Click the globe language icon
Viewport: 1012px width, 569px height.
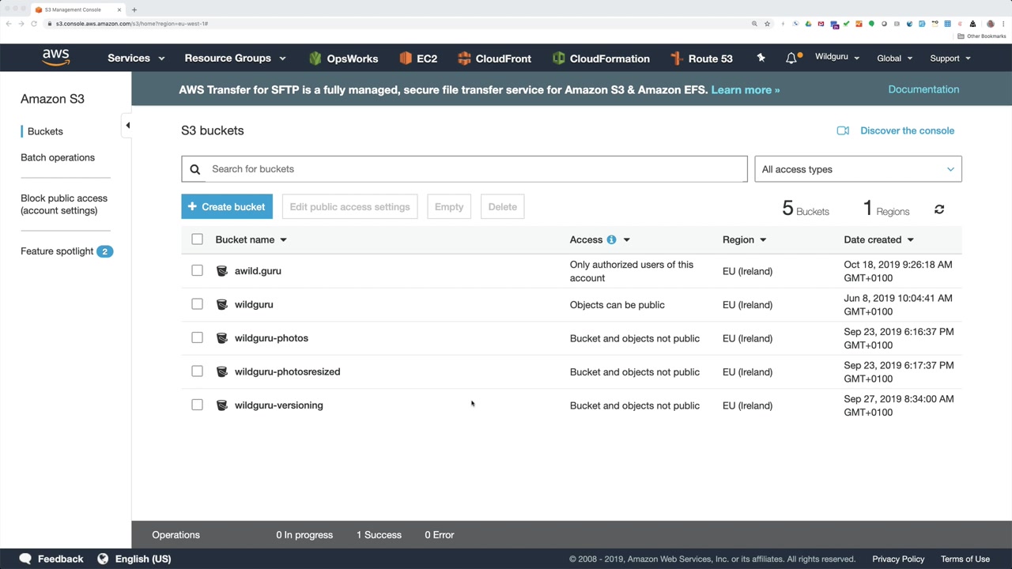[103, 559]
